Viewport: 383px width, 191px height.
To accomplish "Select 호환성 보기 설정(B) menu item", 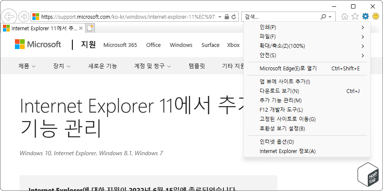I will [307, 129].
